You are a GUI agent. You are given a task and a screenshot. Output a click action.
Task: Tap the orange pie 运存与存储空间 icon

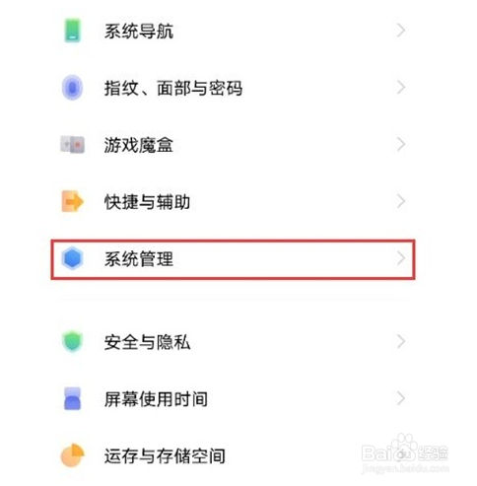point(72,455)
